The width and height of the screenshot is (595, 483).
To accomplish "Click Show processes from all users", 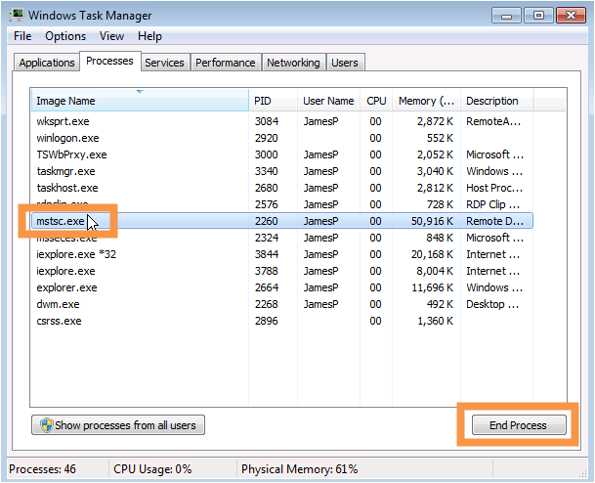I will [118, 425].
